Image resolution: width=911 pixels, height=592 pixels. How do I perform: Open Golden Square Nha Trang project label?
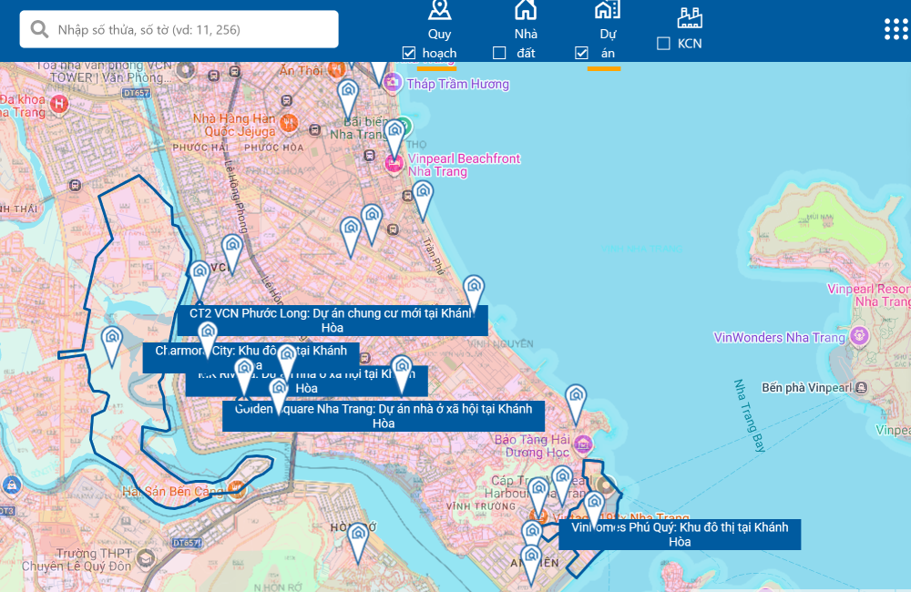coord(383,416)
